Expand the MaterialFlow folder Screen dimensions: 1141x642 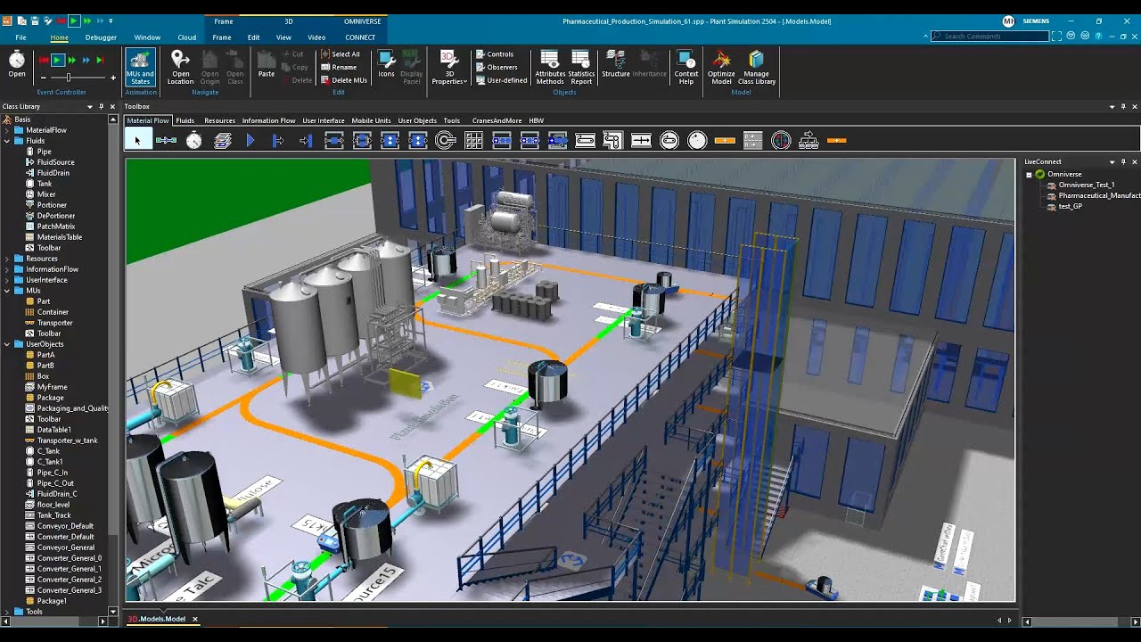coord(7,130)
